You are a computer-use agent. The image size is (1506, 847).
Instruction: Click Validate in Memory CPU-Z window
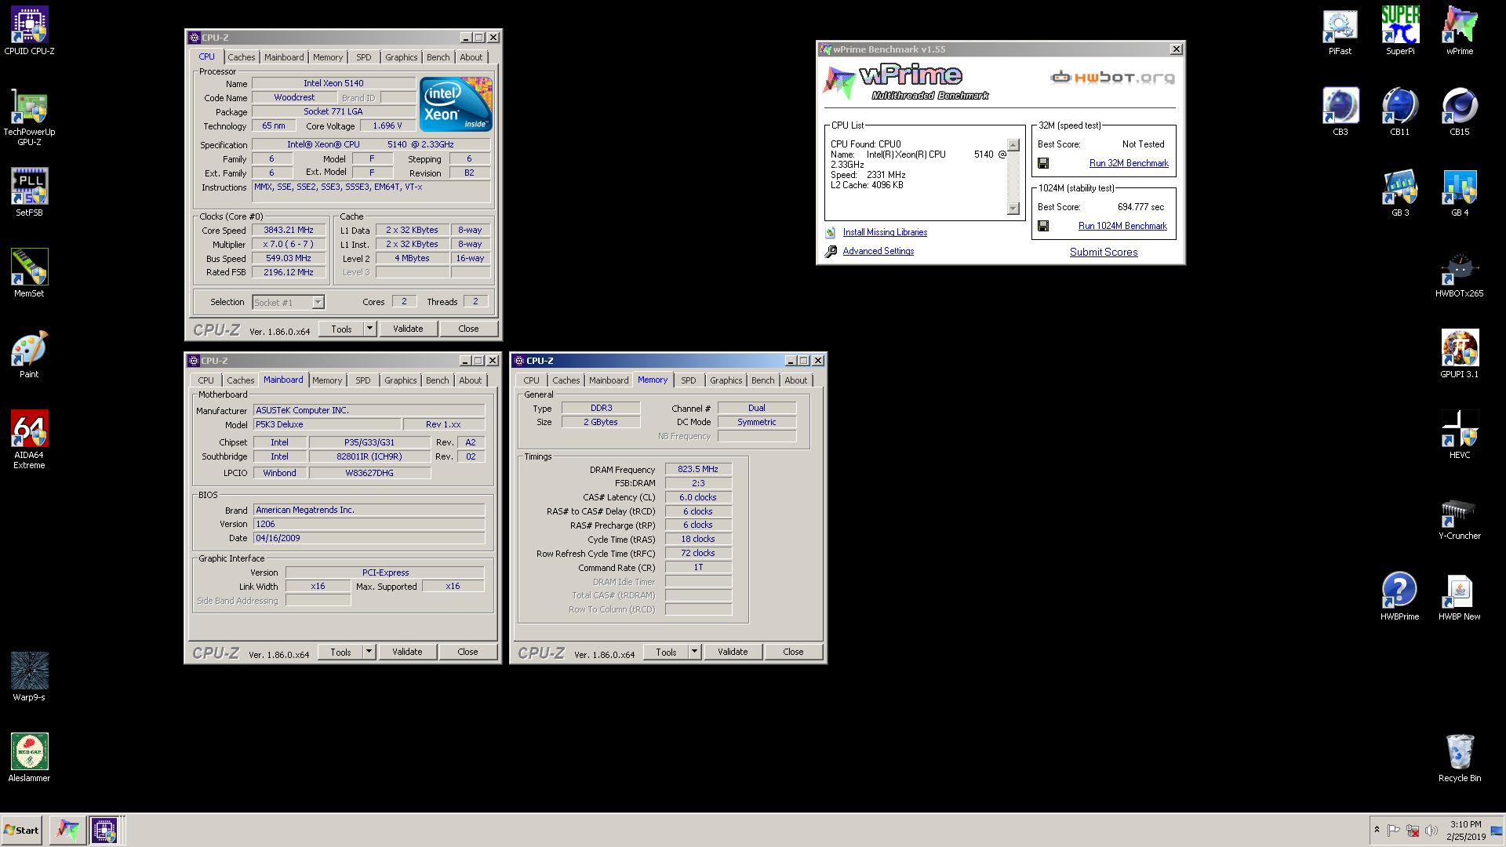(x=733, y=652)
